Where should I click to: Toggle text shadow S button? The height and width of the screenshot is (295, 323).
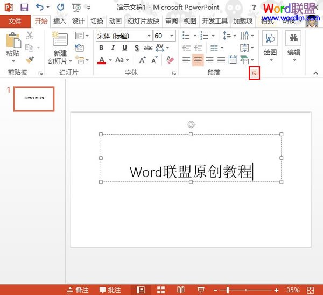pyautogui.click(x=136, y=48)
